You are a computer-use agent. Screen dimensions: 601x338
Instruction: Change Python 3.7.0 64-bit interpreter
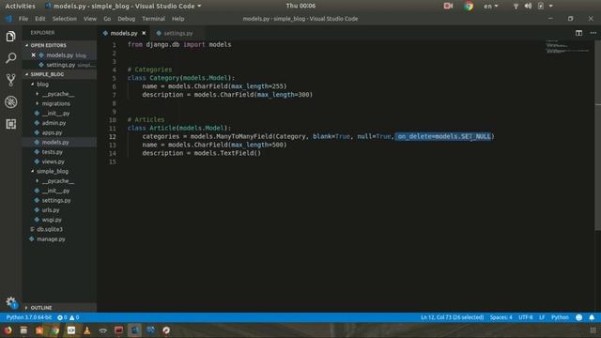(29, 317)
